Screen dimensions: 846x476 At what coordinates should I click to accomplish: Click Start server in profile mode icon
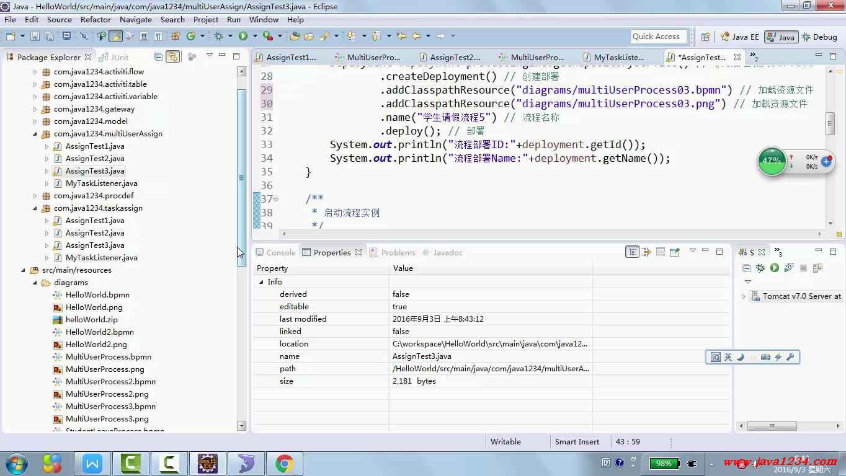[x=789, y=268]
